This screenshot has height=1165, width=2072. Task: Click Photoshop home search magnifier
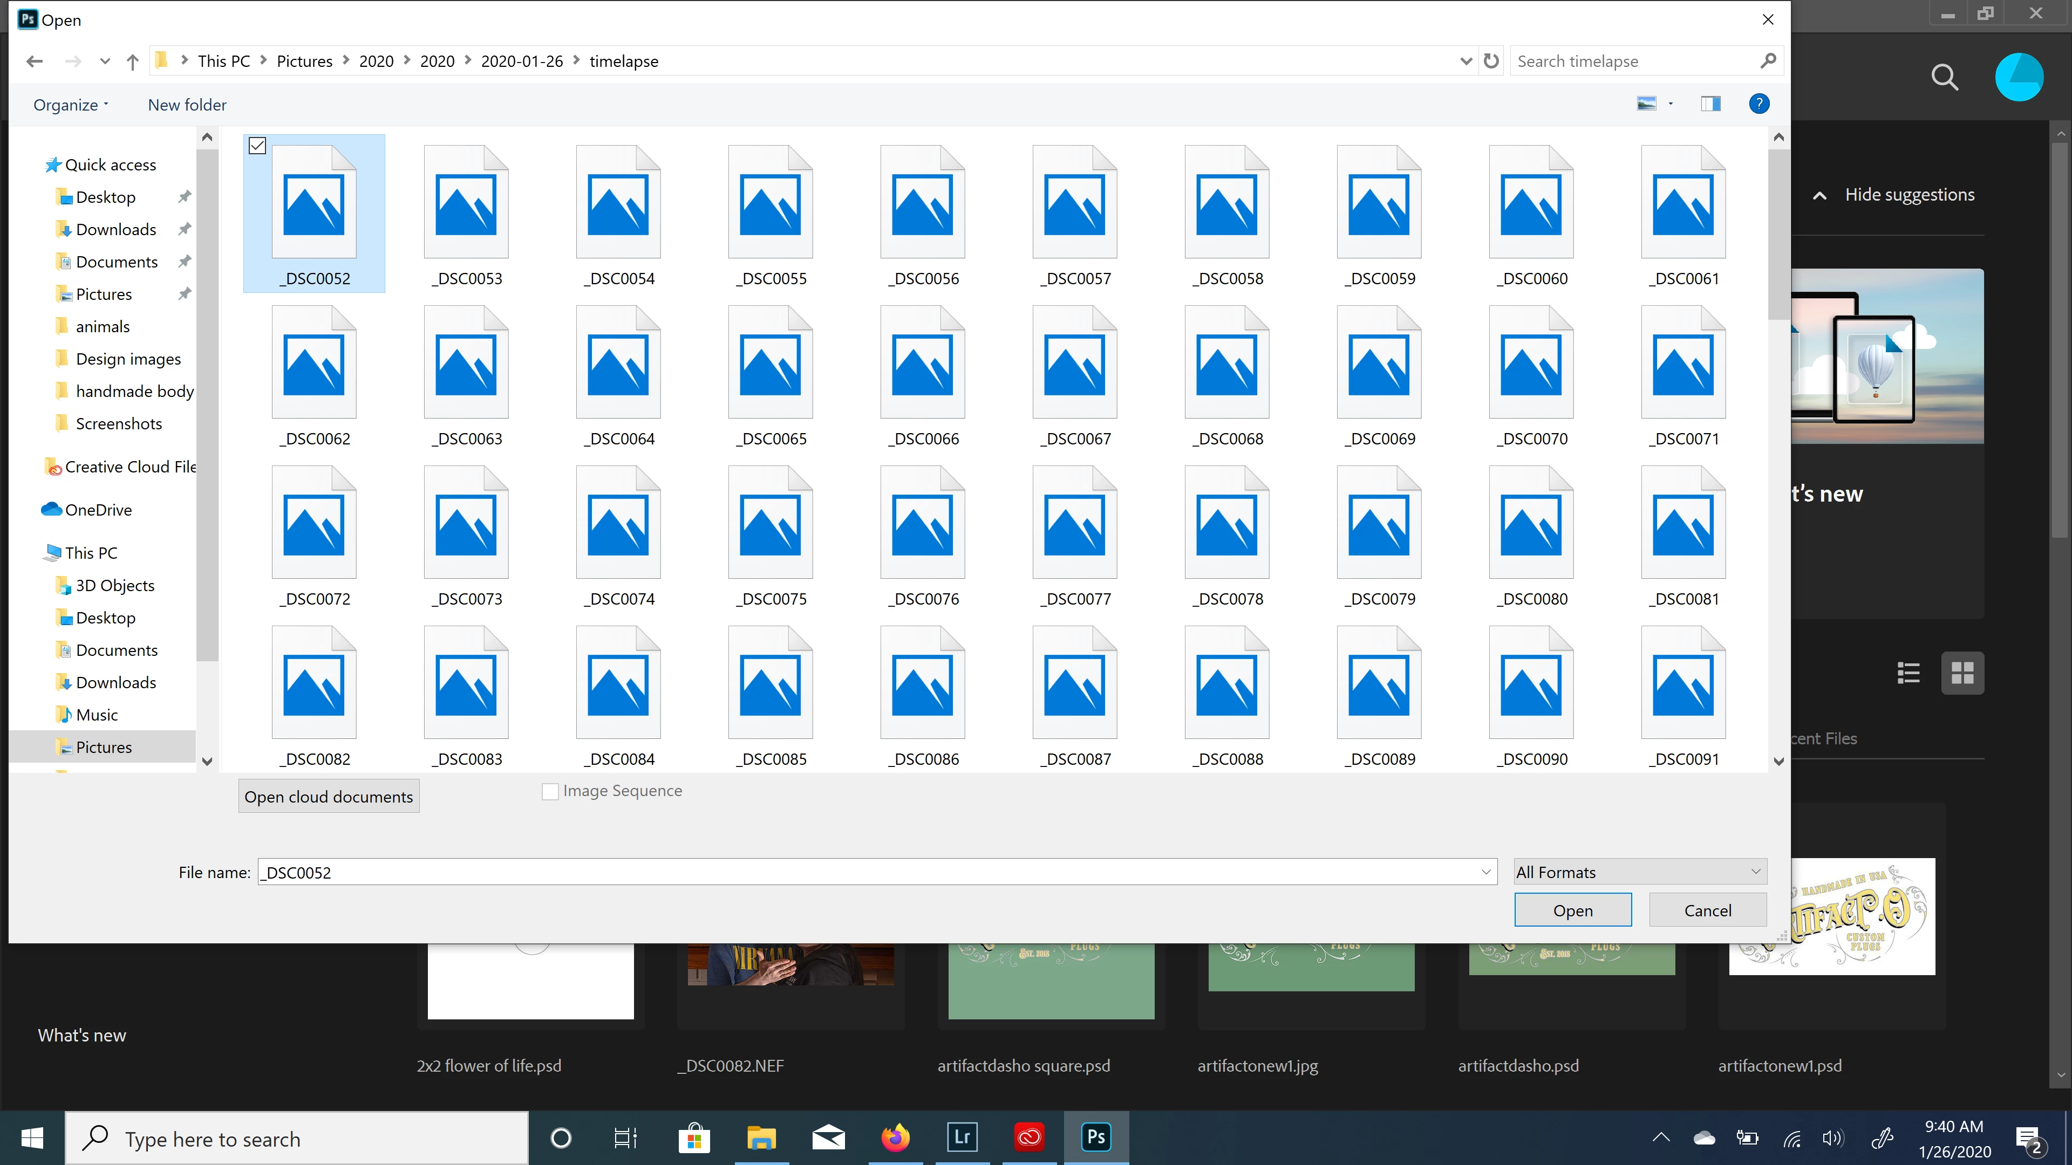coord(1944,77)
